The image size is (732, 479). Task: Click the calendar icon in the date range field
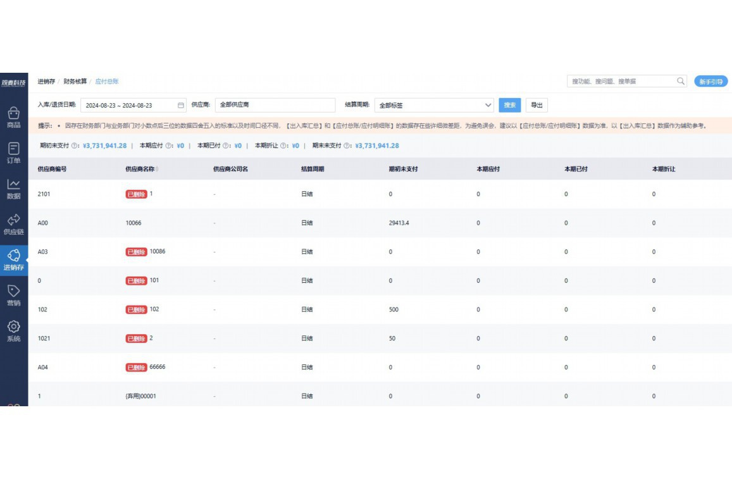180,105
